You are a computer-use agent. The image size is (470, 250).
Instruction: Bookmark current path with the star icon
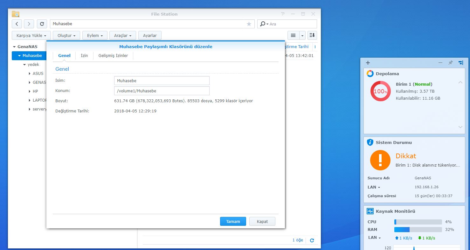click(x=249, y=24)
